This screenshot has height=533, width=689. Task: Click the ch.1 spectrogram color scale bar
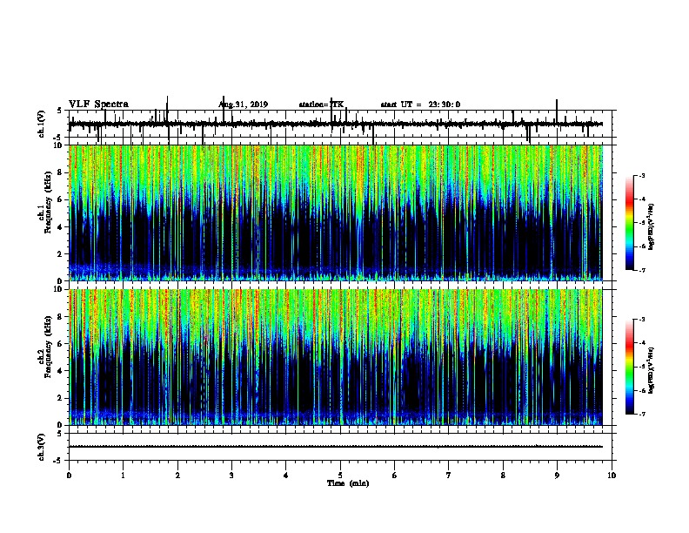point(629,223)
